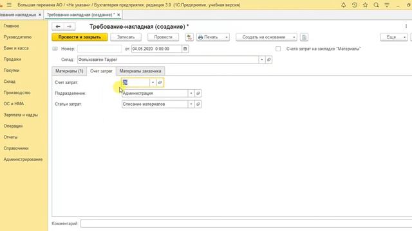Screen dimensions: 412x231
Task: Open Зарплата и кадры section
Action: (x=21, y=115)
